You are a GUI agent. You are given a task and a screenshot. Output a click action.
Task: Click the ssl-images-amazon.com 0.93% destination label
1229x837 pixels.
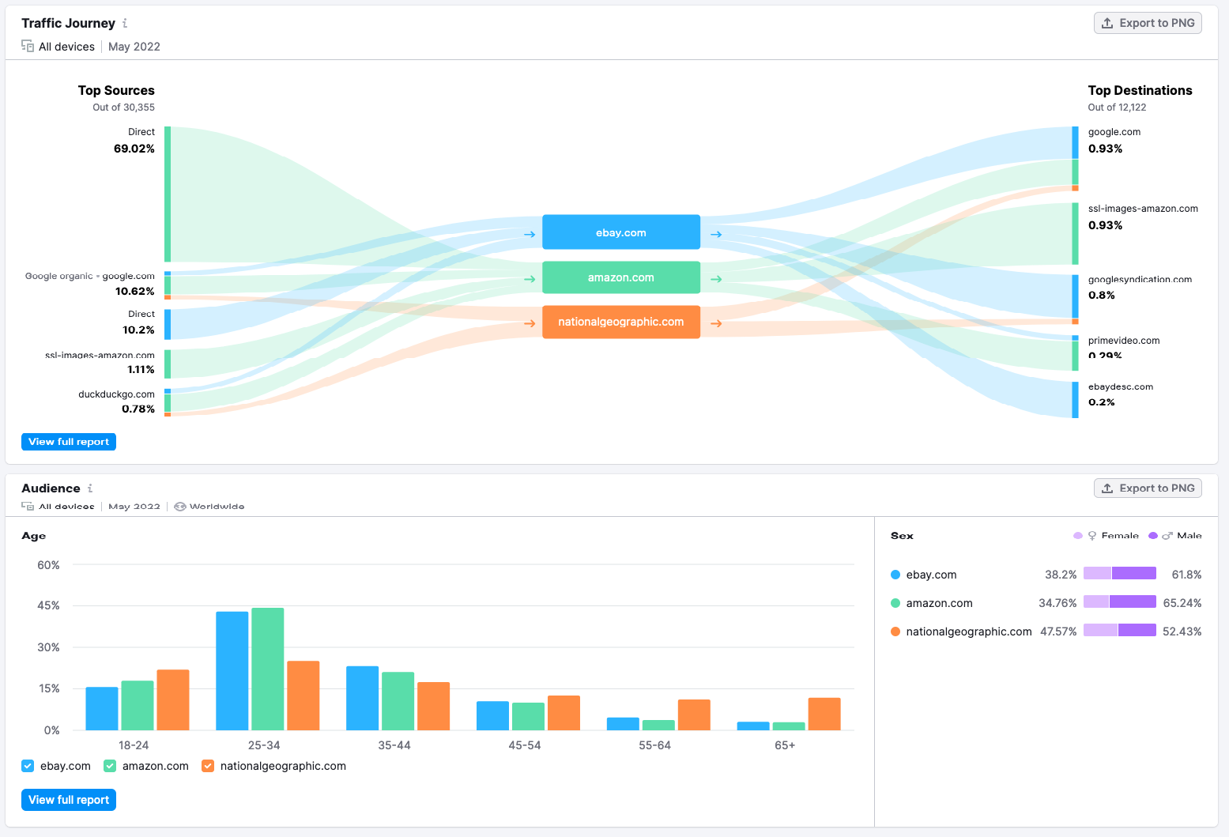pos(1143,209)
